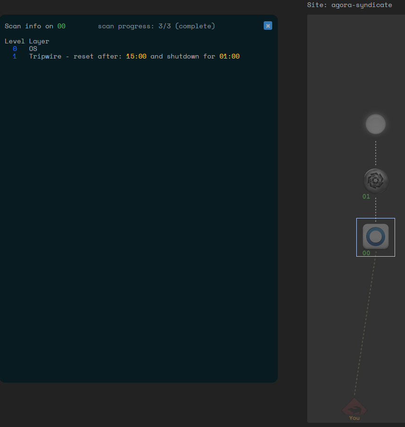Click the green '00' in Scan info title
Image resolution: width=405 pixels, height=427 pixels.
point(61,26)
